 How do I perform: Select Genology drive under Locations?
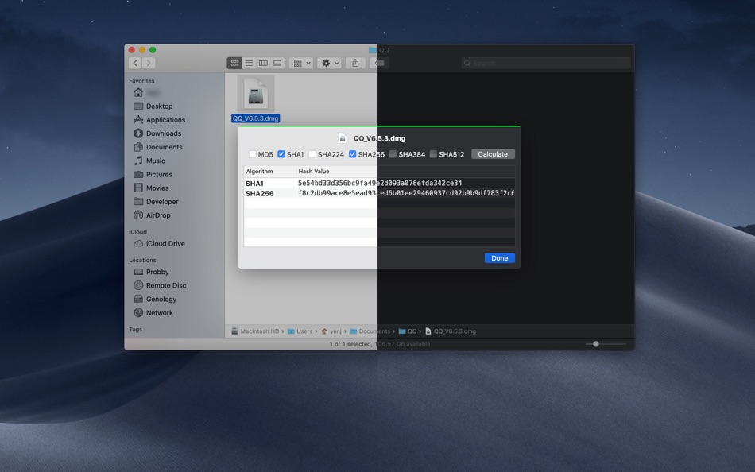point(155,299)
